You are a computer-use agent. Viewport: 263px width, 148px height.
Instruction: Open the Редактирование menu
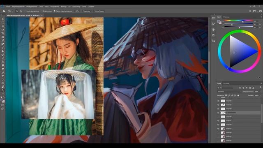(18, 7)
